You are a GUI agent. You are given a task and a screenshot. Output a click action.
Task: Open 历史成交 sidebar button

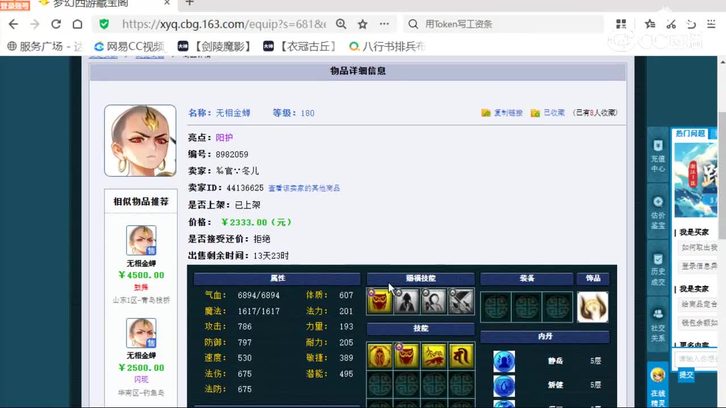click(658, 269)
